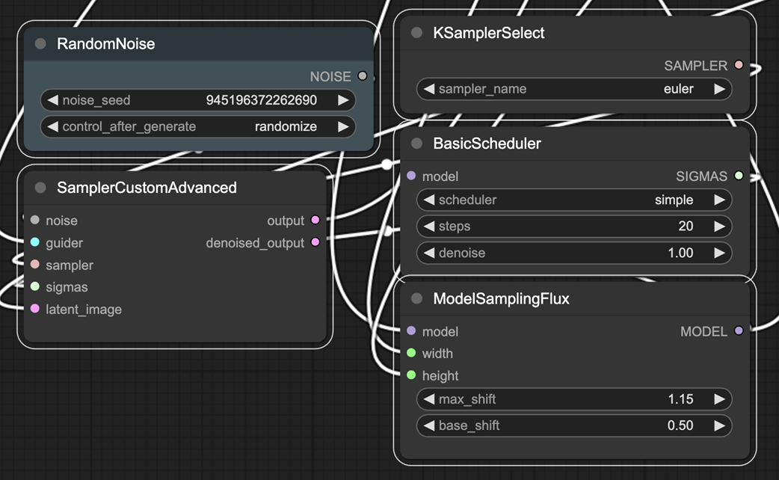Toggle collapse dot on ModelSamplingFlux node

coord(417,299)
